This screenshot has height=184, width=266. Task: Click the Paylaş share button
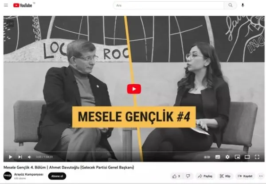pyautogui.click(x=205, y=176)
